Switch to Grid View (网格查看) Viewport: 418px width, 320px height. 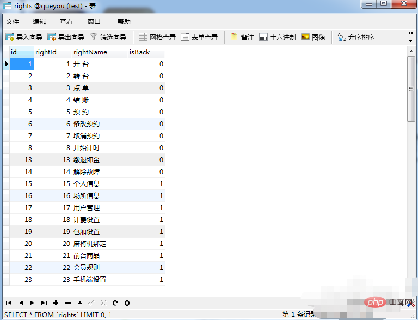pyautogui.click(x=157, y=37)
